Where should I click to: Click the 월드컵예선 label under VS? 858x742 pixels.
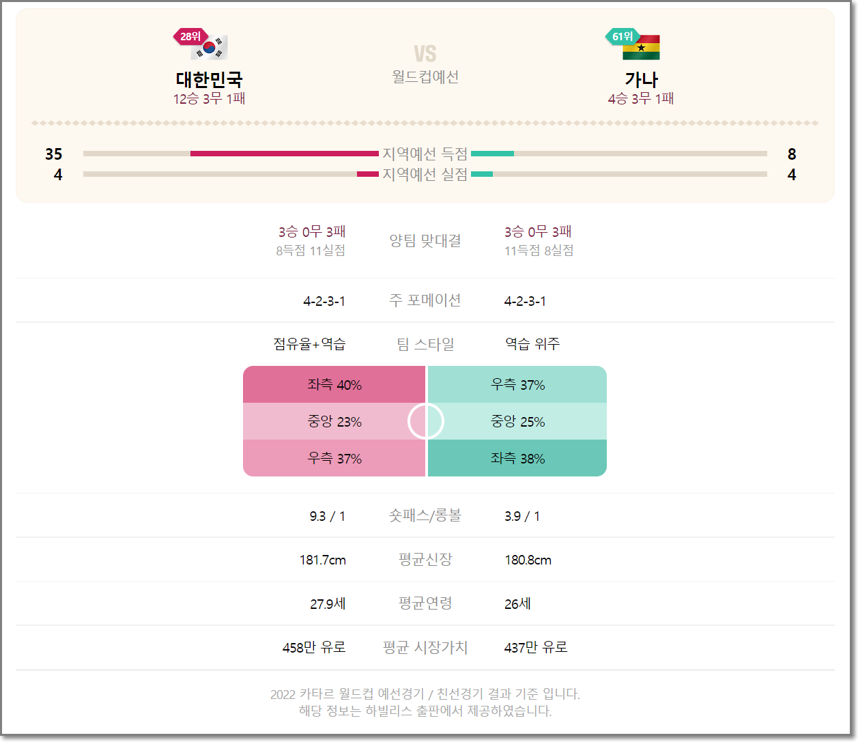(x=425, y=76)
